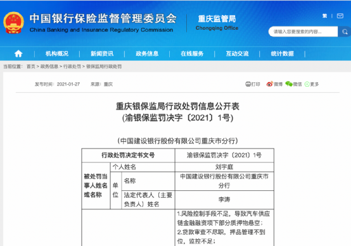
Task: Click table cell with name 刘宇庭
Action: pyautogui.click(x=224, y=167)
